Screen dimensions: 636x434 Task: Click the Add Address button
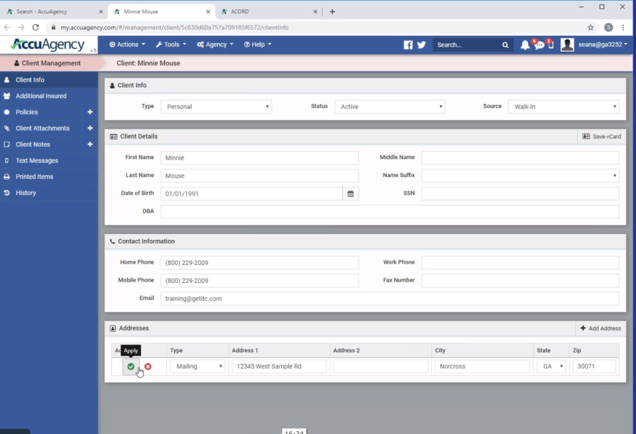click(600, 328)
